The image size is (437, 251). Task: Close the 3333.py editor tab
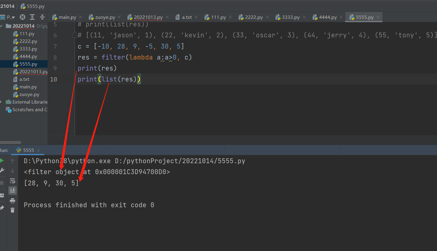(304, 17)
